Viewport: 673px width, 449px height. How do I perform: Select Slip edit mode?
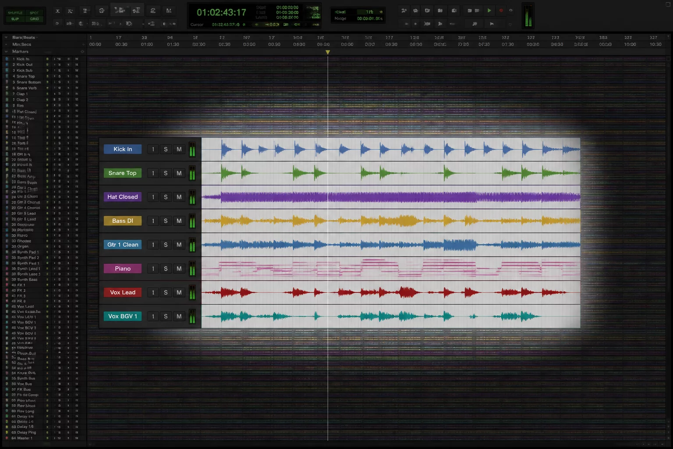15,19
